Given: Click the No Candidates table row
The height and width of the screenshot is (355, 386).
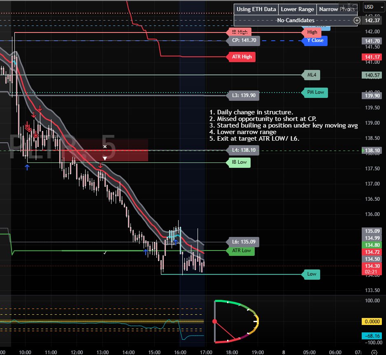Looking at the screenshot, I should (x=295, y=21).
